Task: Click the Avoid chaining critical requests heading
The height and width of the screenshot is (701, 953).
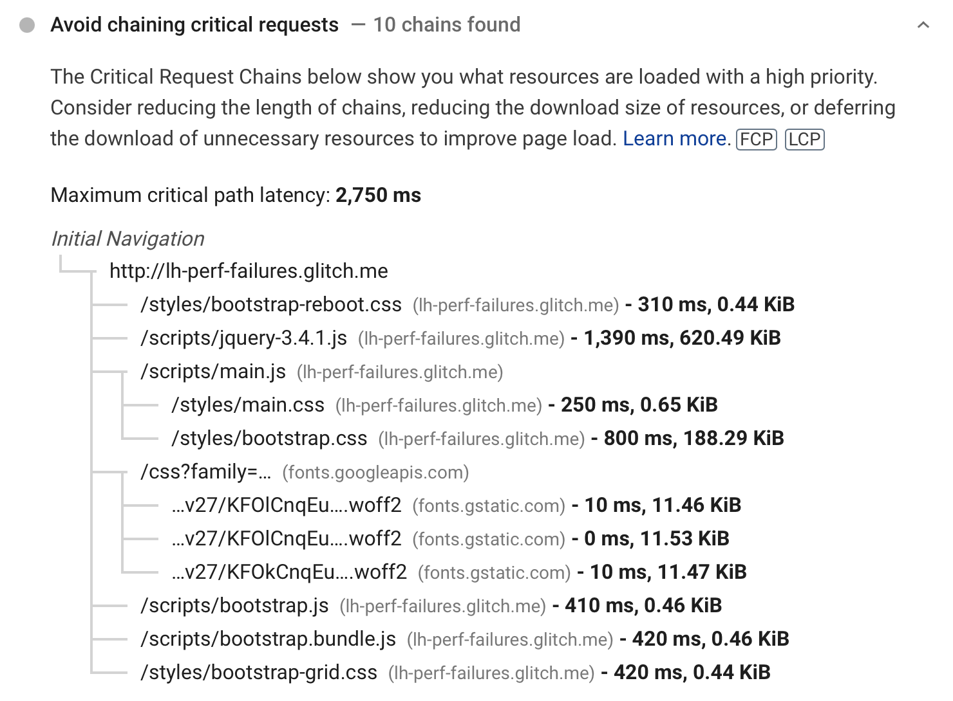Action: coord(195,25)
